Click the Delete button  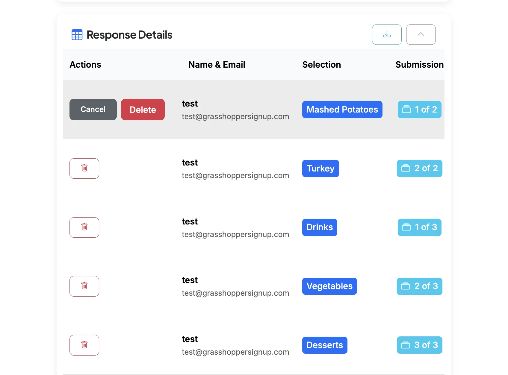tap(143, 110)
